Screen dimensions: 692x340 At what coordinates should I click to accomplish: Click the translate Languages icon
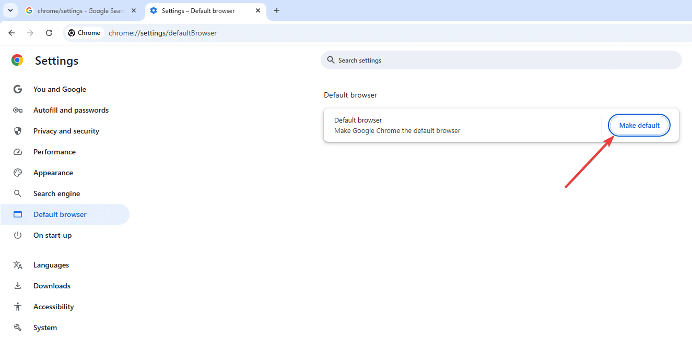click(18, 265)
